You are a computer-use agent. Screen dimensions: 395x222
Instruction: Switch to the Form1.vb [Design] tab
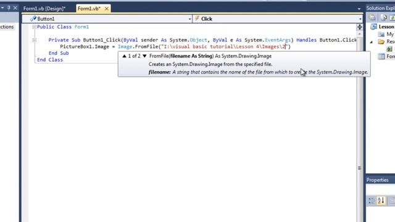coord(44,9)
